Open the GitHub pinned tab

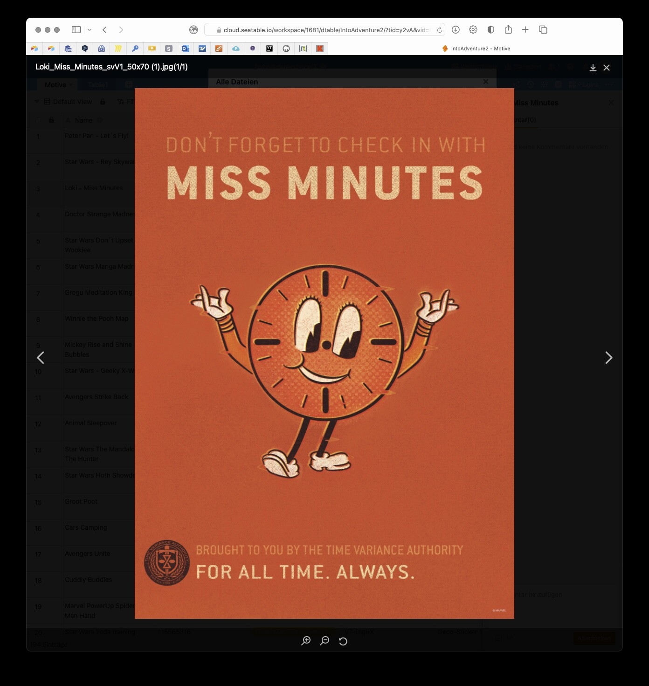pos(286,49)
